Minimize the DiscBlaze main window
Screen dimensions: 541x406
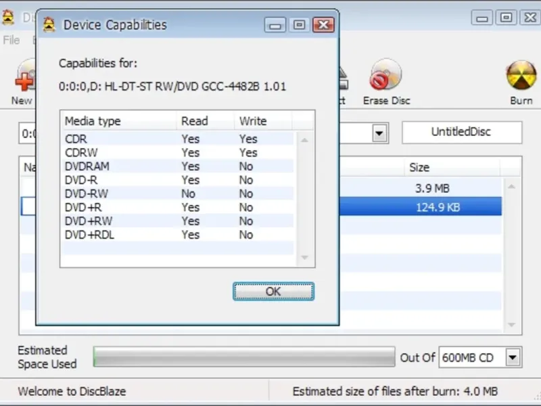[x=482, y=18]
